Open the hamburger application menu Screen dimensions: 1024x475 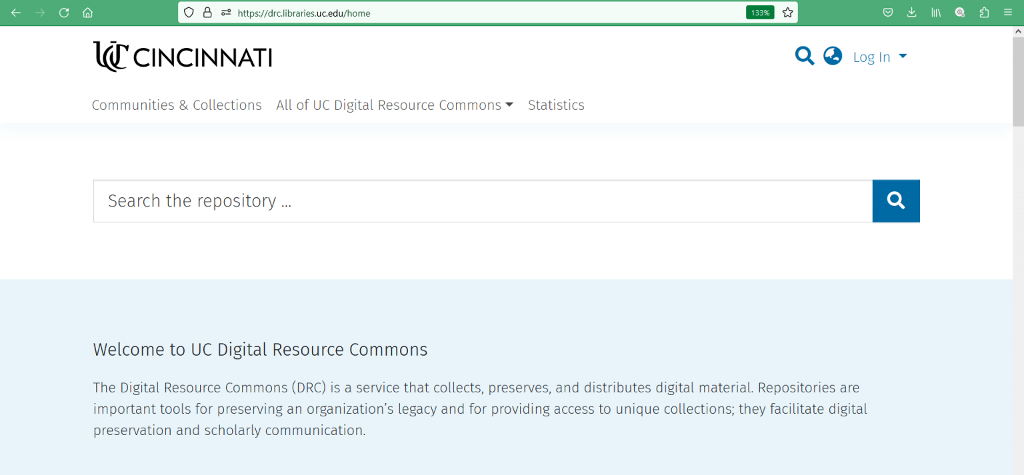[1007, 12]
